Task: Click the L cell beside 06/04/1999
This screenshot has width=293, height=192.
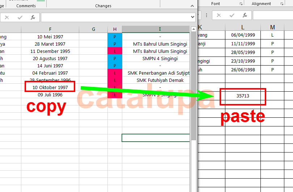Action: click(272, 35)
